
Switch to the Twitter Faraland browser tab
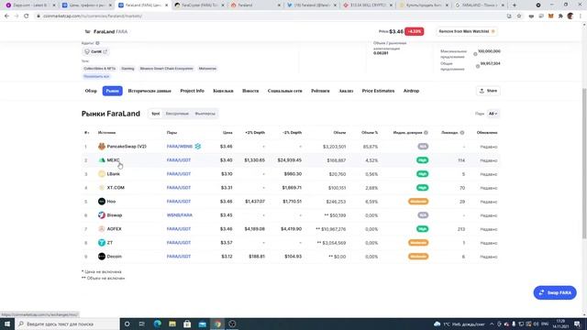[312, 5]
